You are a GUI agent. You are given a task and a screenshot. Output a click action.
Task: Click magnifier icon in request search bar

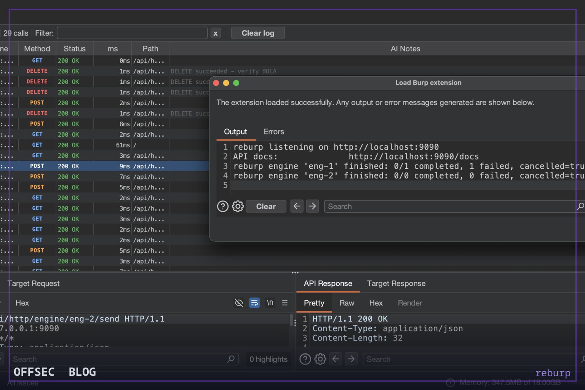point(231,359)
